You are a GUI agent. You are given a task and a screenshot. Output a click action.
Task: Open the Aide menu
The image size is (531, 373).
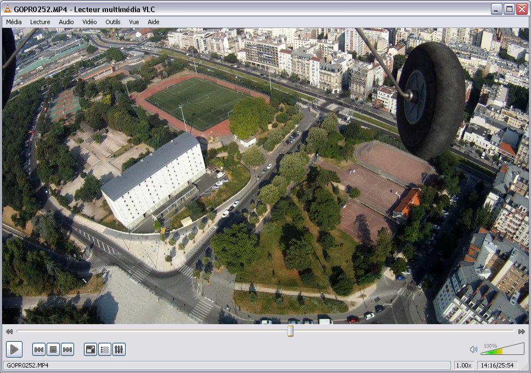154,22
